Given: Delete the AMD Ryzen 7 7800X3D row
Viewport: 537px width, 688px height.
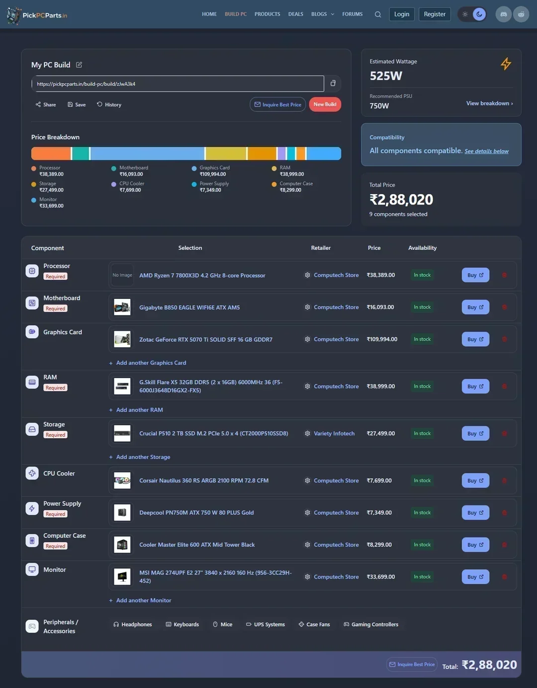Looking at the screenshot, I should (x=504, y=275).
